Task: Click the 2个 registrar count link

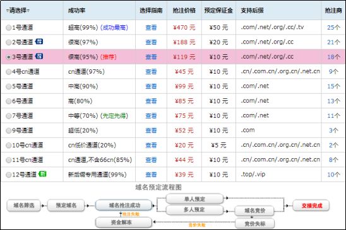Action: [x=333, y=145]
